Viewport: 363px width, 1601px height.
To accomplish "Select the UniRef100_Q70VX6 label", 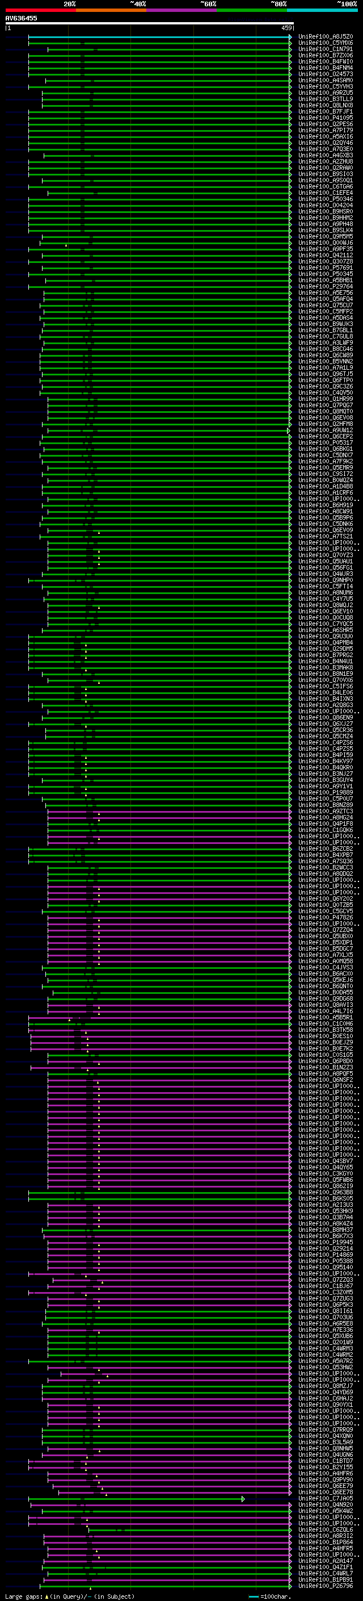I will tap(325, 680).
